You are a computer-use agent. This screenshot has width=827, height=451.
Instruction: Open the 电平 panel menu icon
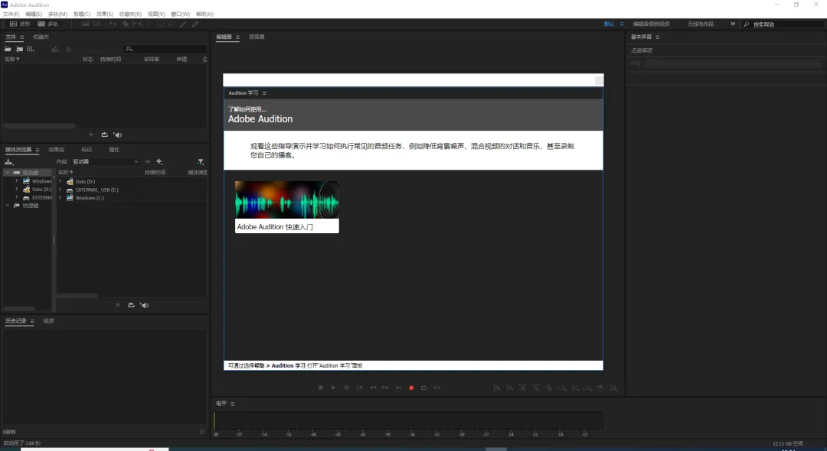tap(233, 404)
